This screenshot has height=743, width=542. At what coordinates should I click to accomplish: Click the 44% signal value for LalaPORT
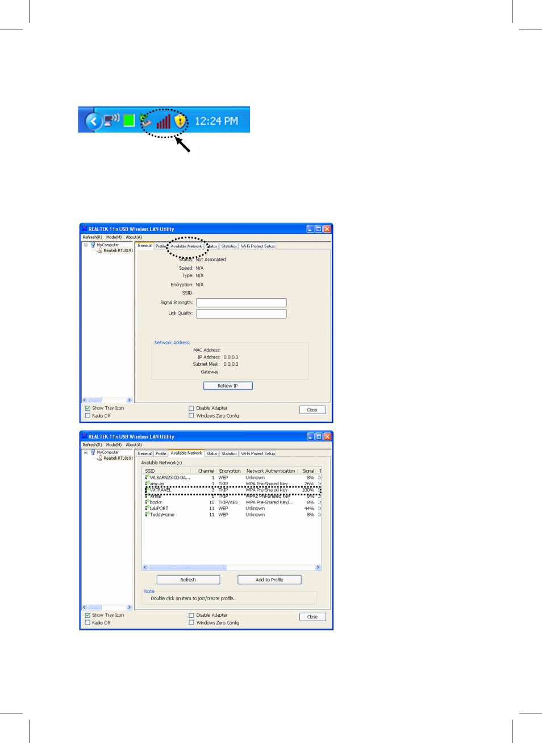(309, 509)
